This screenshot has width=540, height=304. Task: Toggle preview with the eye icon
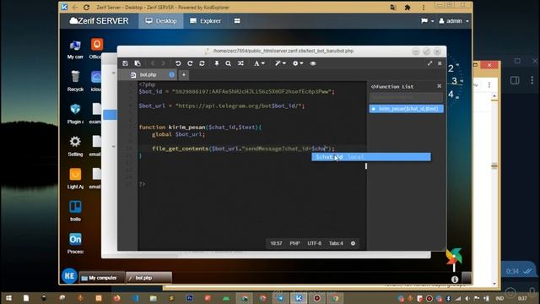313,63
